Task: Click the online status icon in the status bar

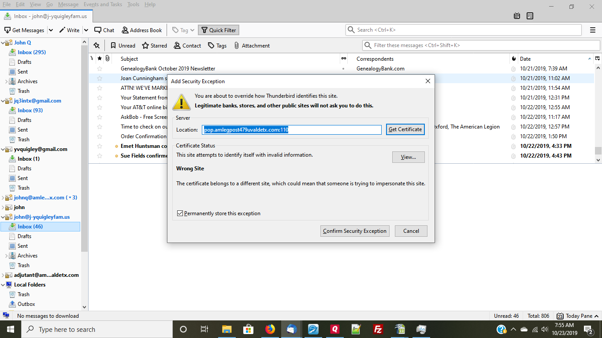Action: click(6, 316)
